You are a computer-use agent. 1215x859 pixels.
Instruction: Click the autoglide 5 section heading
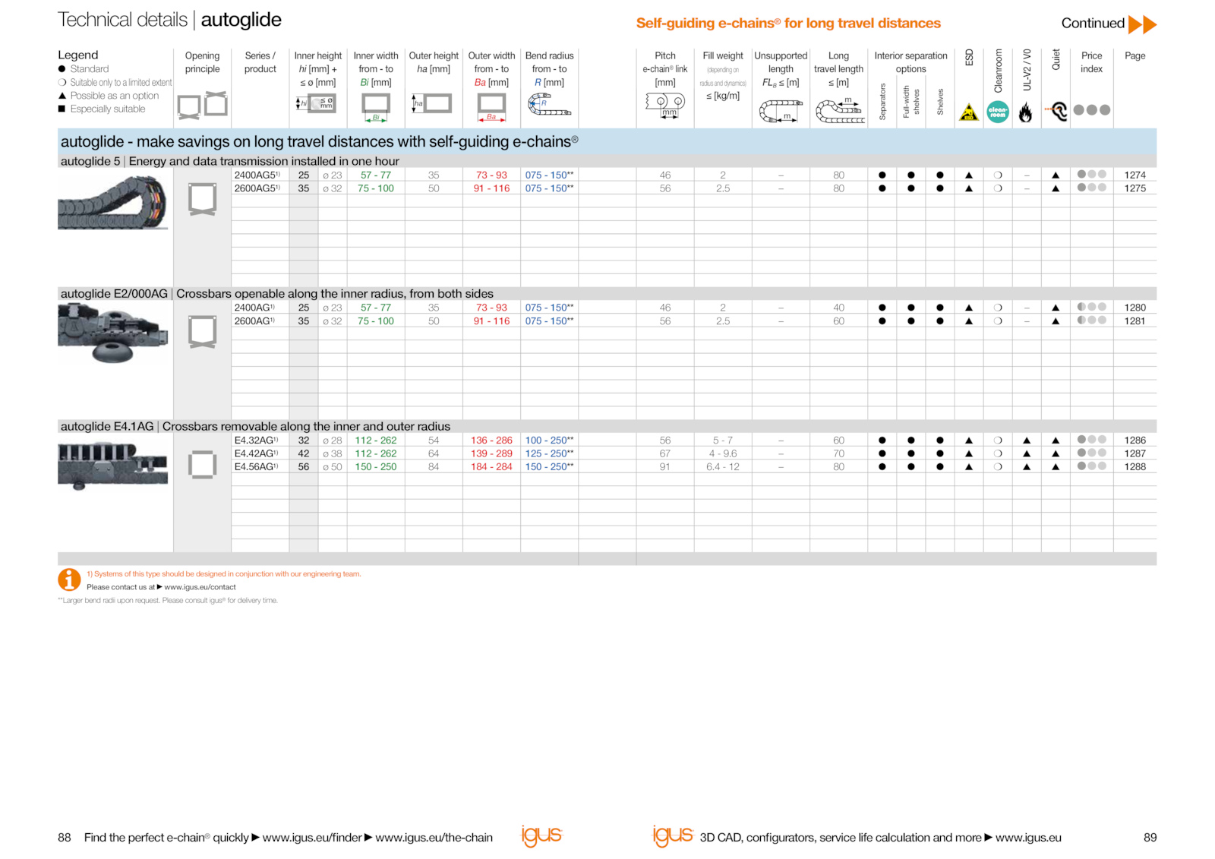[229, 161]
